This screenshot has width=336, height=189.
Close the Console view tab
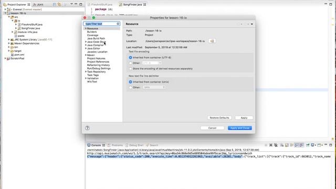coord(104,145)
